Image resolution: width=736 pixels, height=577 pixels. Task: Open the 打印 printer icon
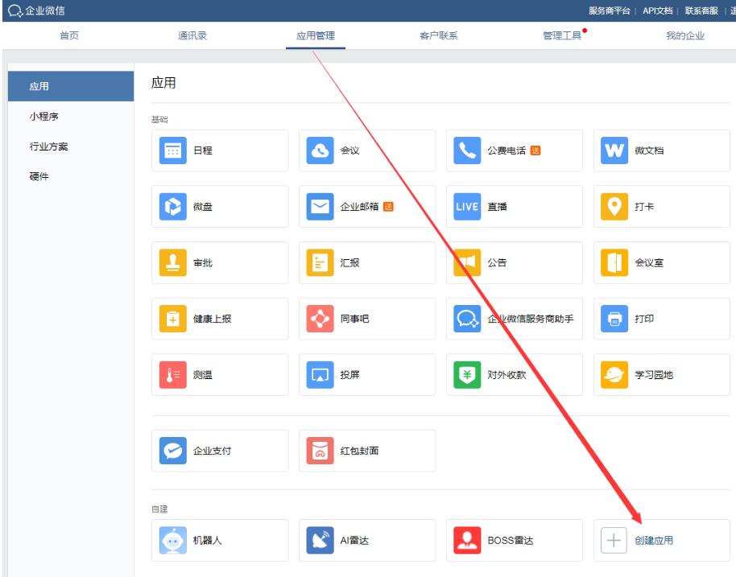(614, 319)
